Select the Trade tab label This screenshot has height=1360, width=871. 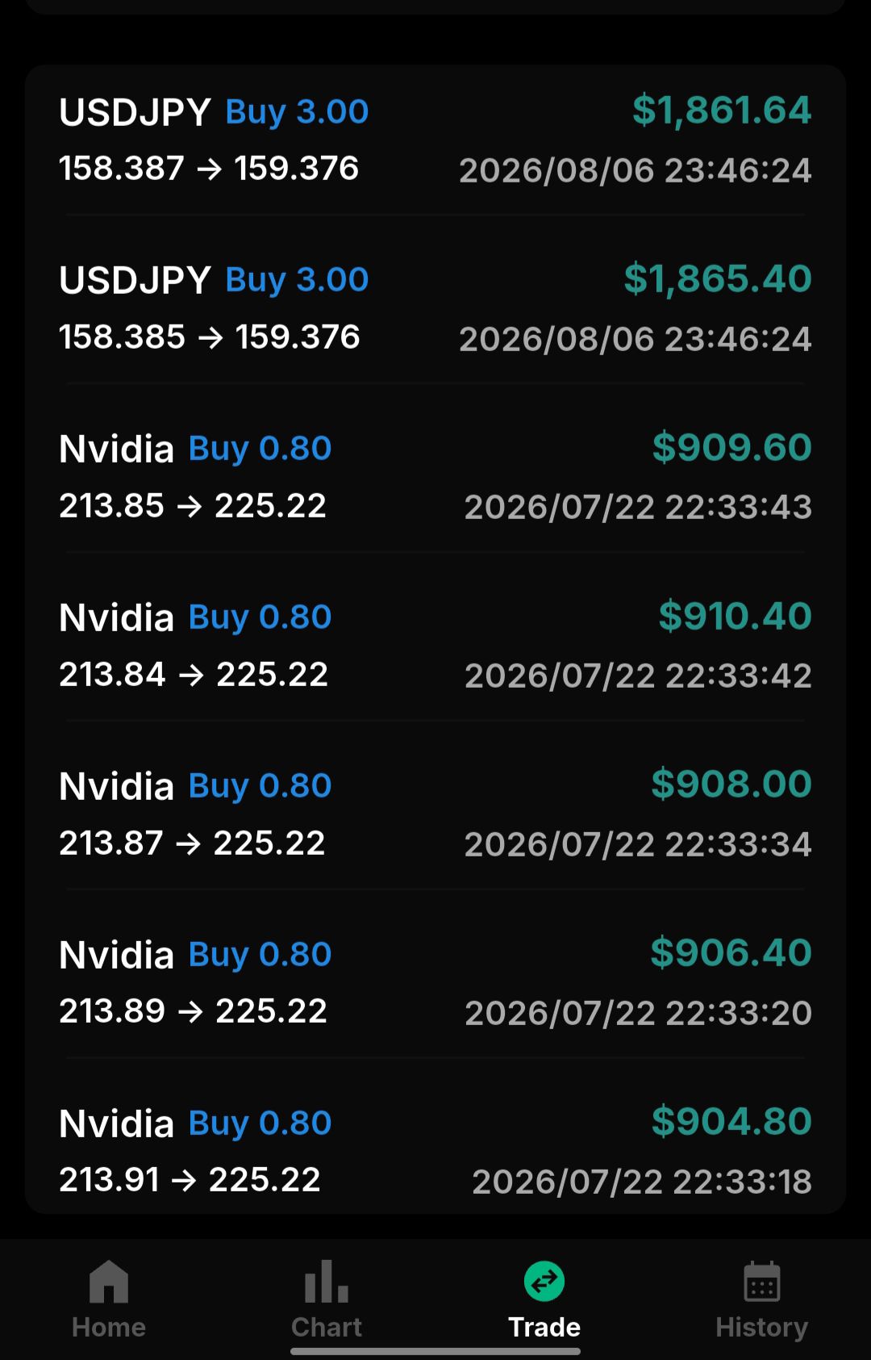click(x=544, y=1327)
